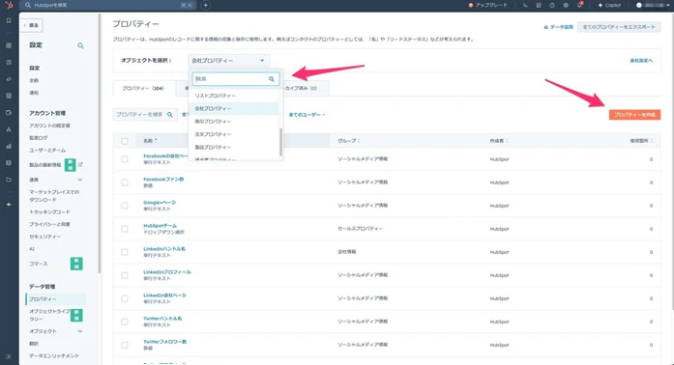
Task: Click the HubSpotを検索 global search bar
Action: click(x=107, y=5)
